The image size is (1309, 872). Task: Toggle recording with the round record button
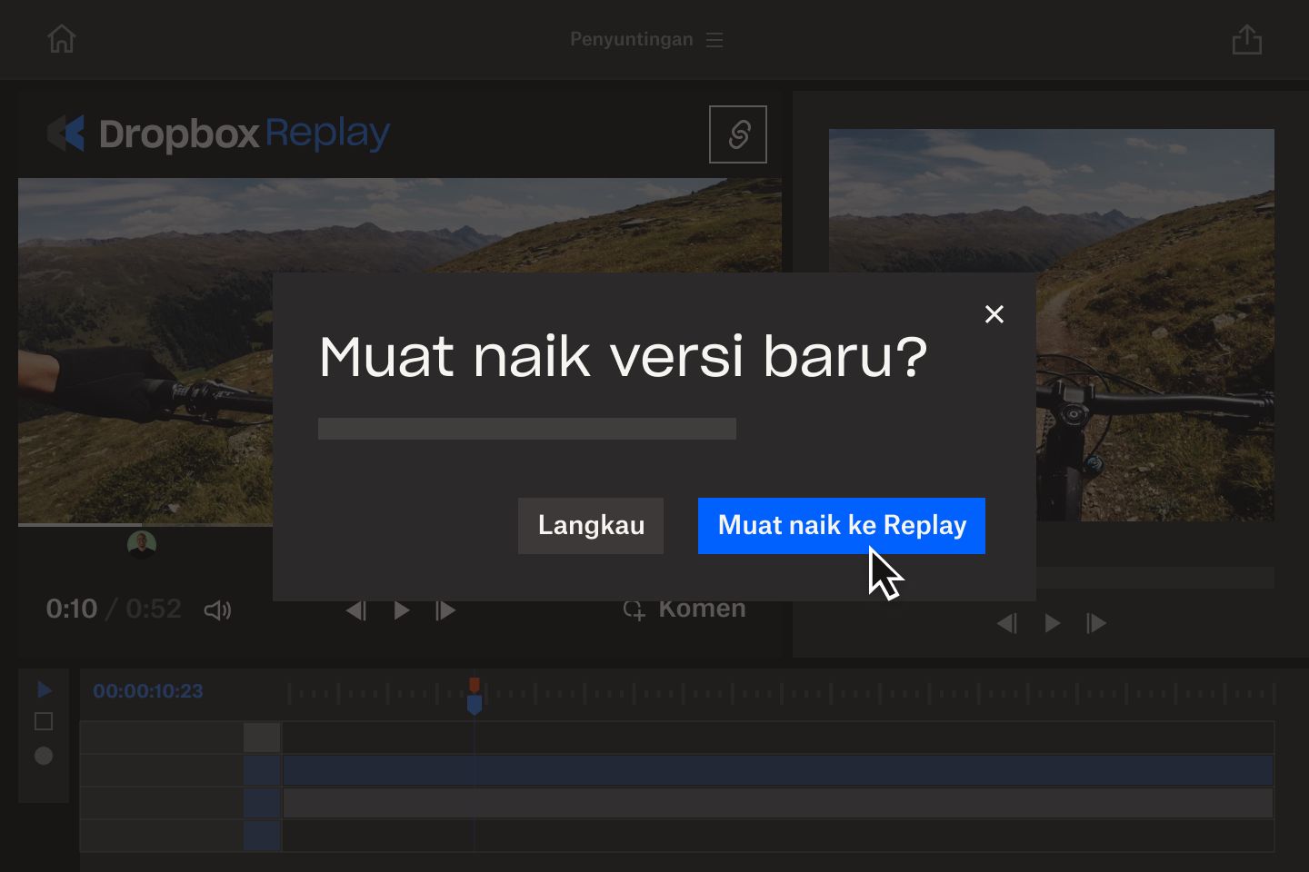[43, 755]
